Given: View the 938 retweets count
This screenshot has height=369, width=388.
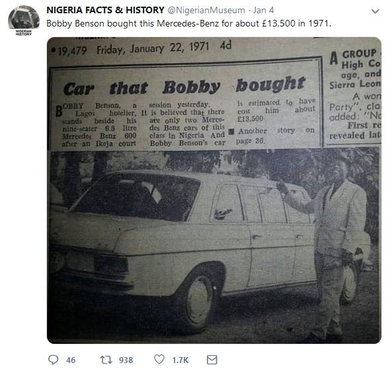Looking at the screenshot, I should [126, 360].
